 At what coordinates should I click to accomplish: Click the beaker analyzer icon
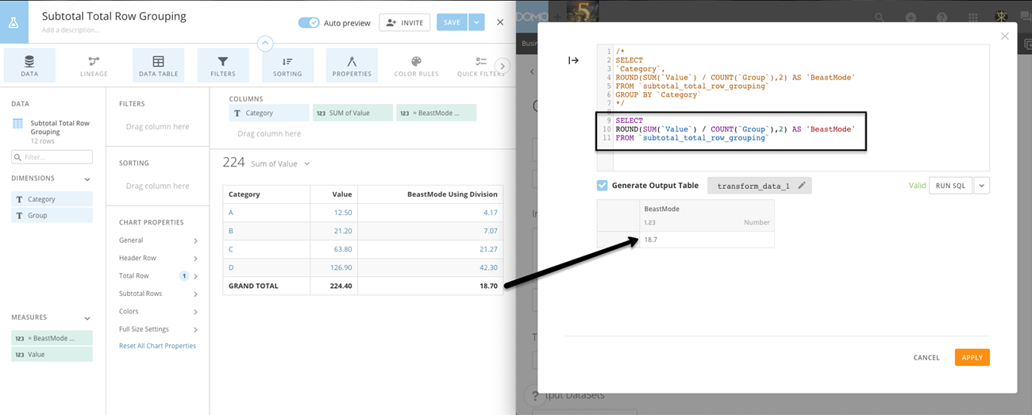(13, 22)
